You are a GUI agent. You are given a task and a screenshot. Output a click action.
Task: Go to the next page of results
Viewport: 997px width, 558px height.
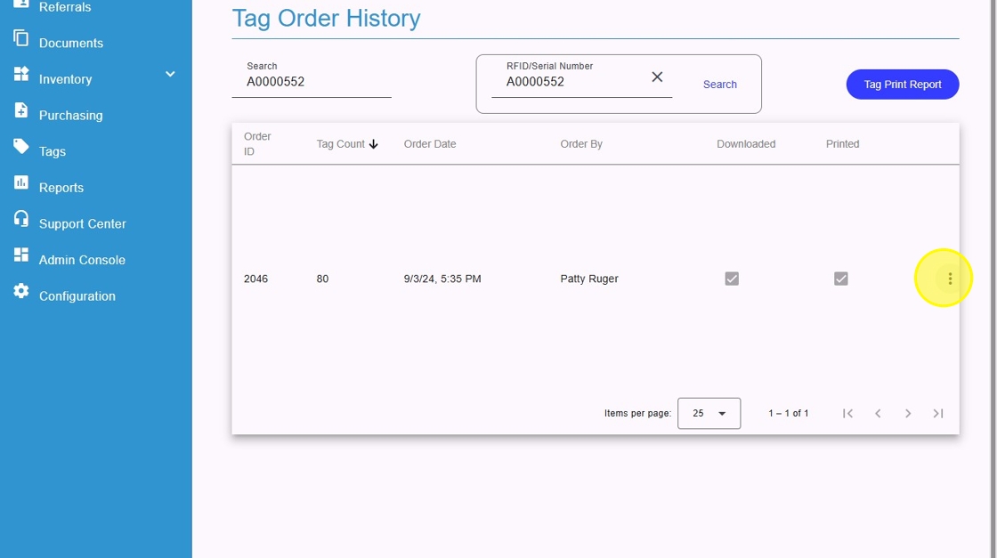coord(908,413)
